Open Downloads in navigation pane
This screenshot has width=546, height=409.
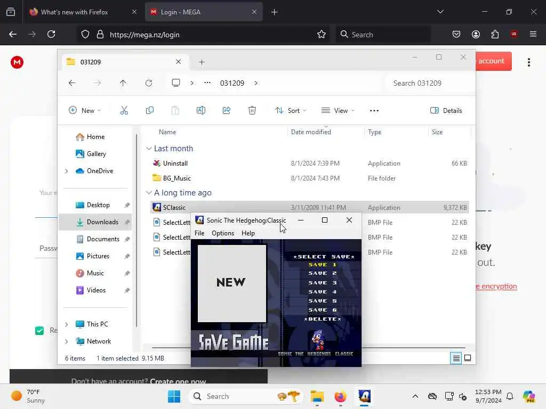pyautogui.click(x=95, y=222)
